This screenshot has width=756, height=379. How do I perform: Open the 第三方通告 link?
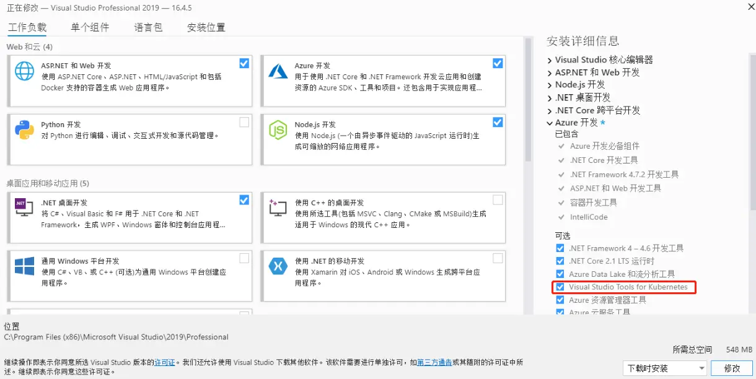(x=435, y=362)
